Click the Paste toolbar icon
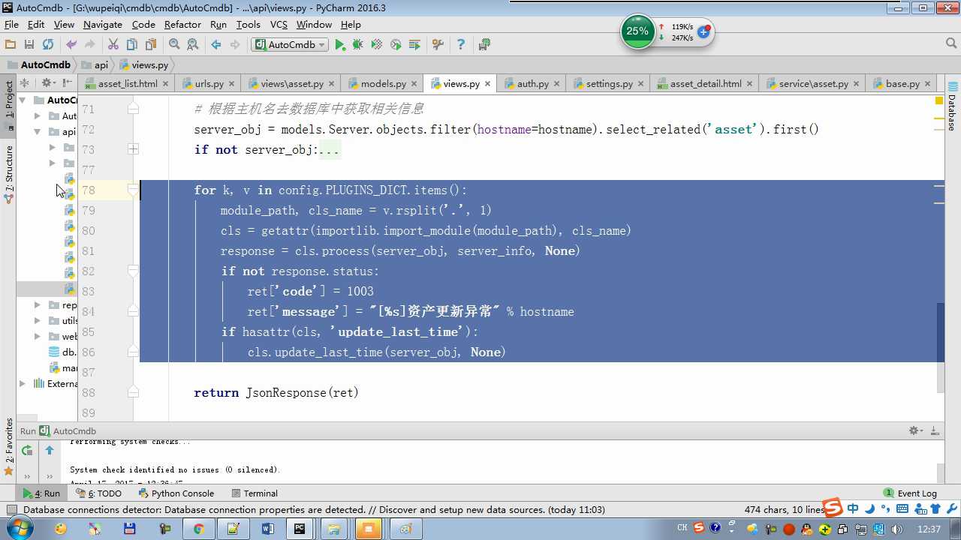The image size is (961, 540). click(151, 45)
